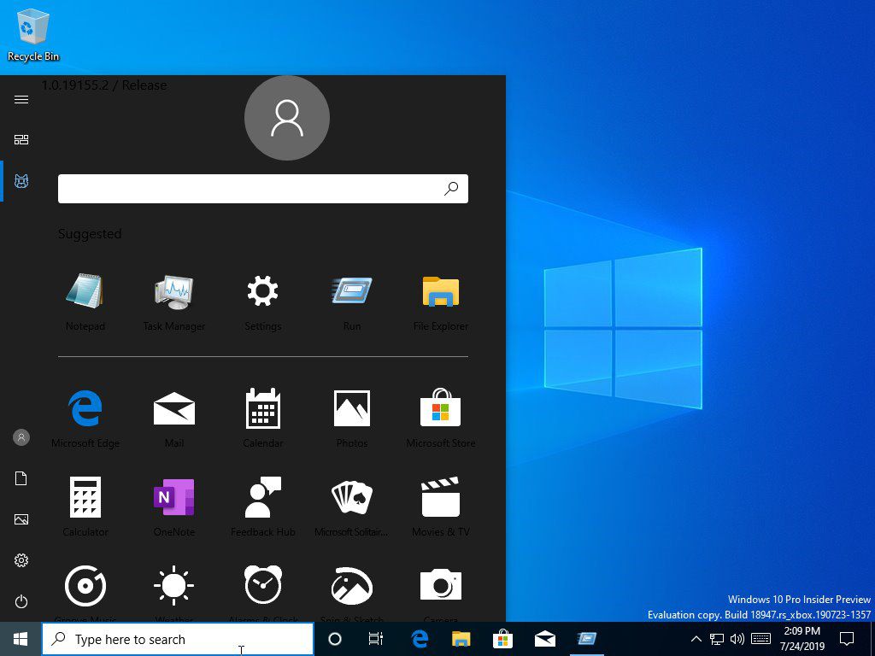875x656 pixels.
Task: Show hidden system tray icons
Action: coord(696,639)
